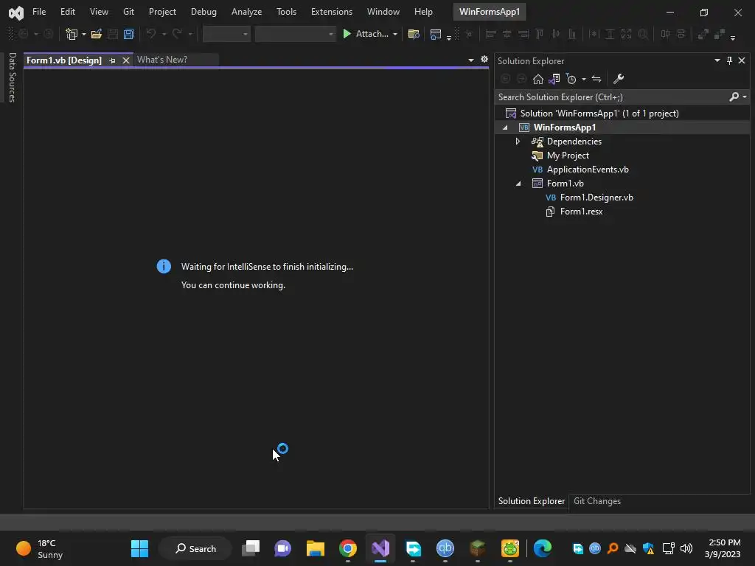Click the Redo arrow icon
The width and height of the screenshot is (755, 566).
(x=177, y=34)
